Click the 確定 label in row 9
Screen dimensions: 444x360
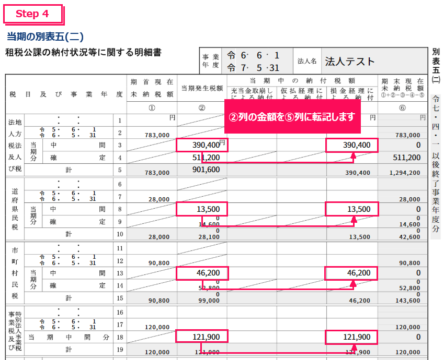[77, 222]
